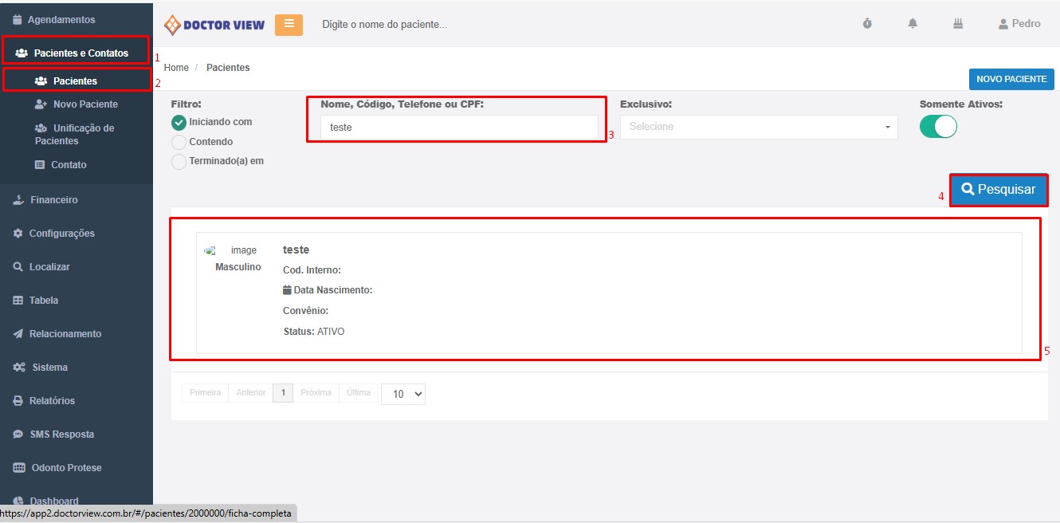Click the Nome, Código, Telefone ou CPF field

(x=459, y=127)
